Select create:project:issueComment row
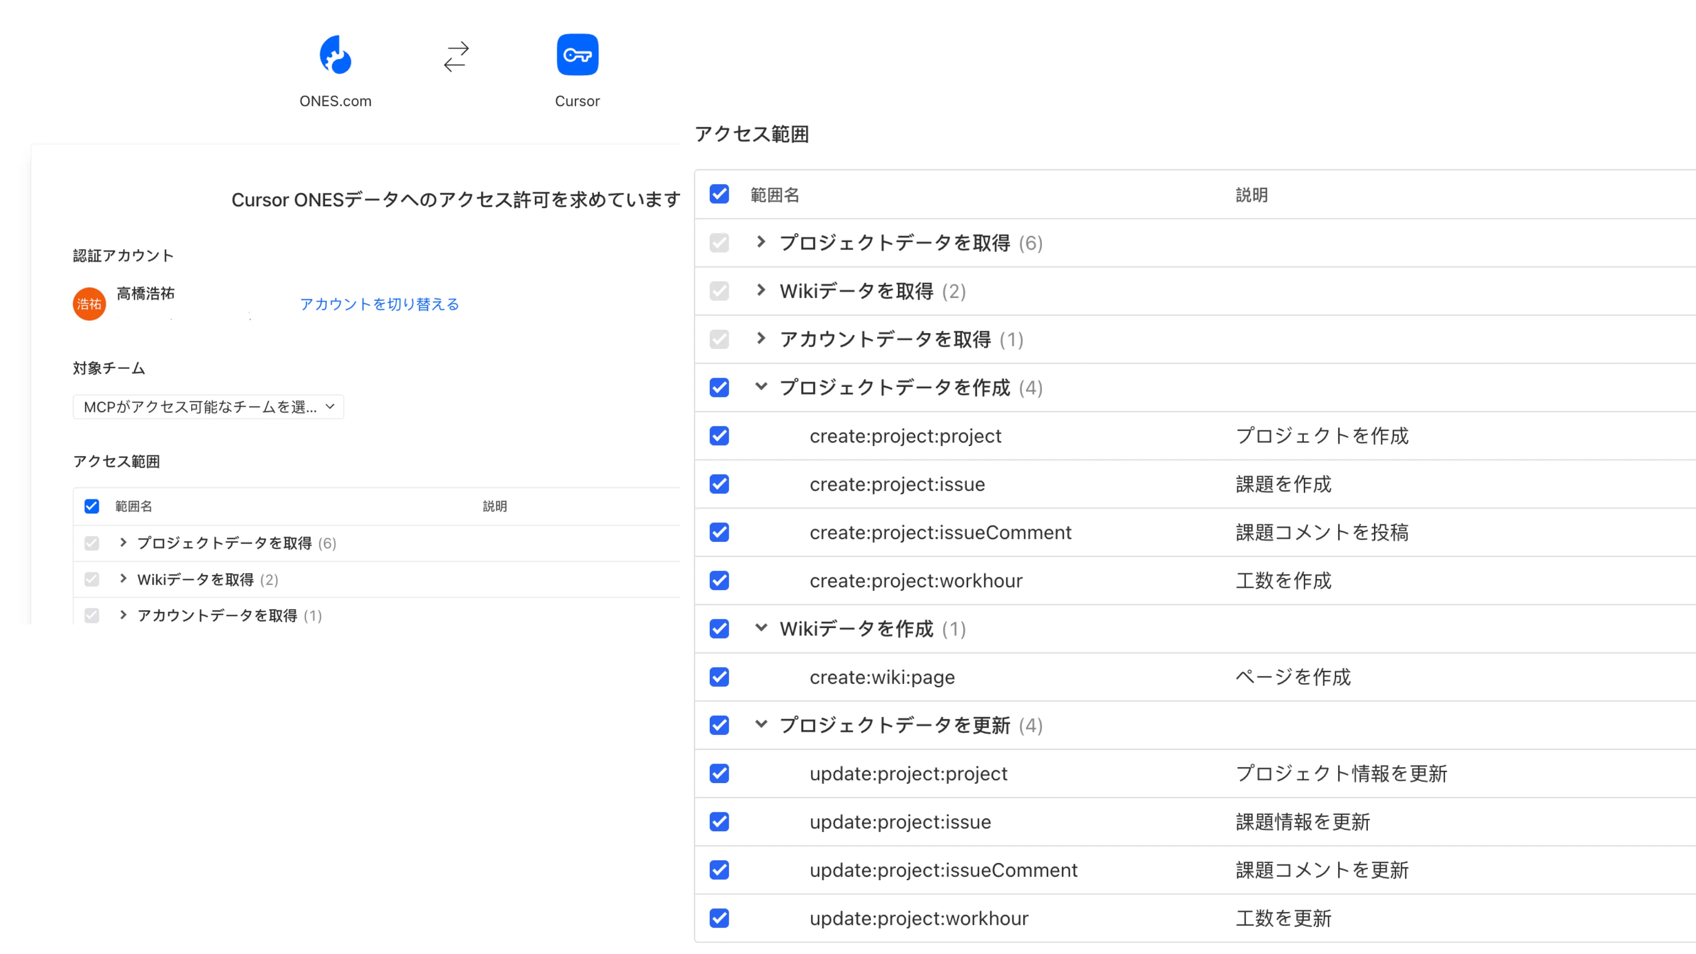1696x954 pixels. click(940, 532)
